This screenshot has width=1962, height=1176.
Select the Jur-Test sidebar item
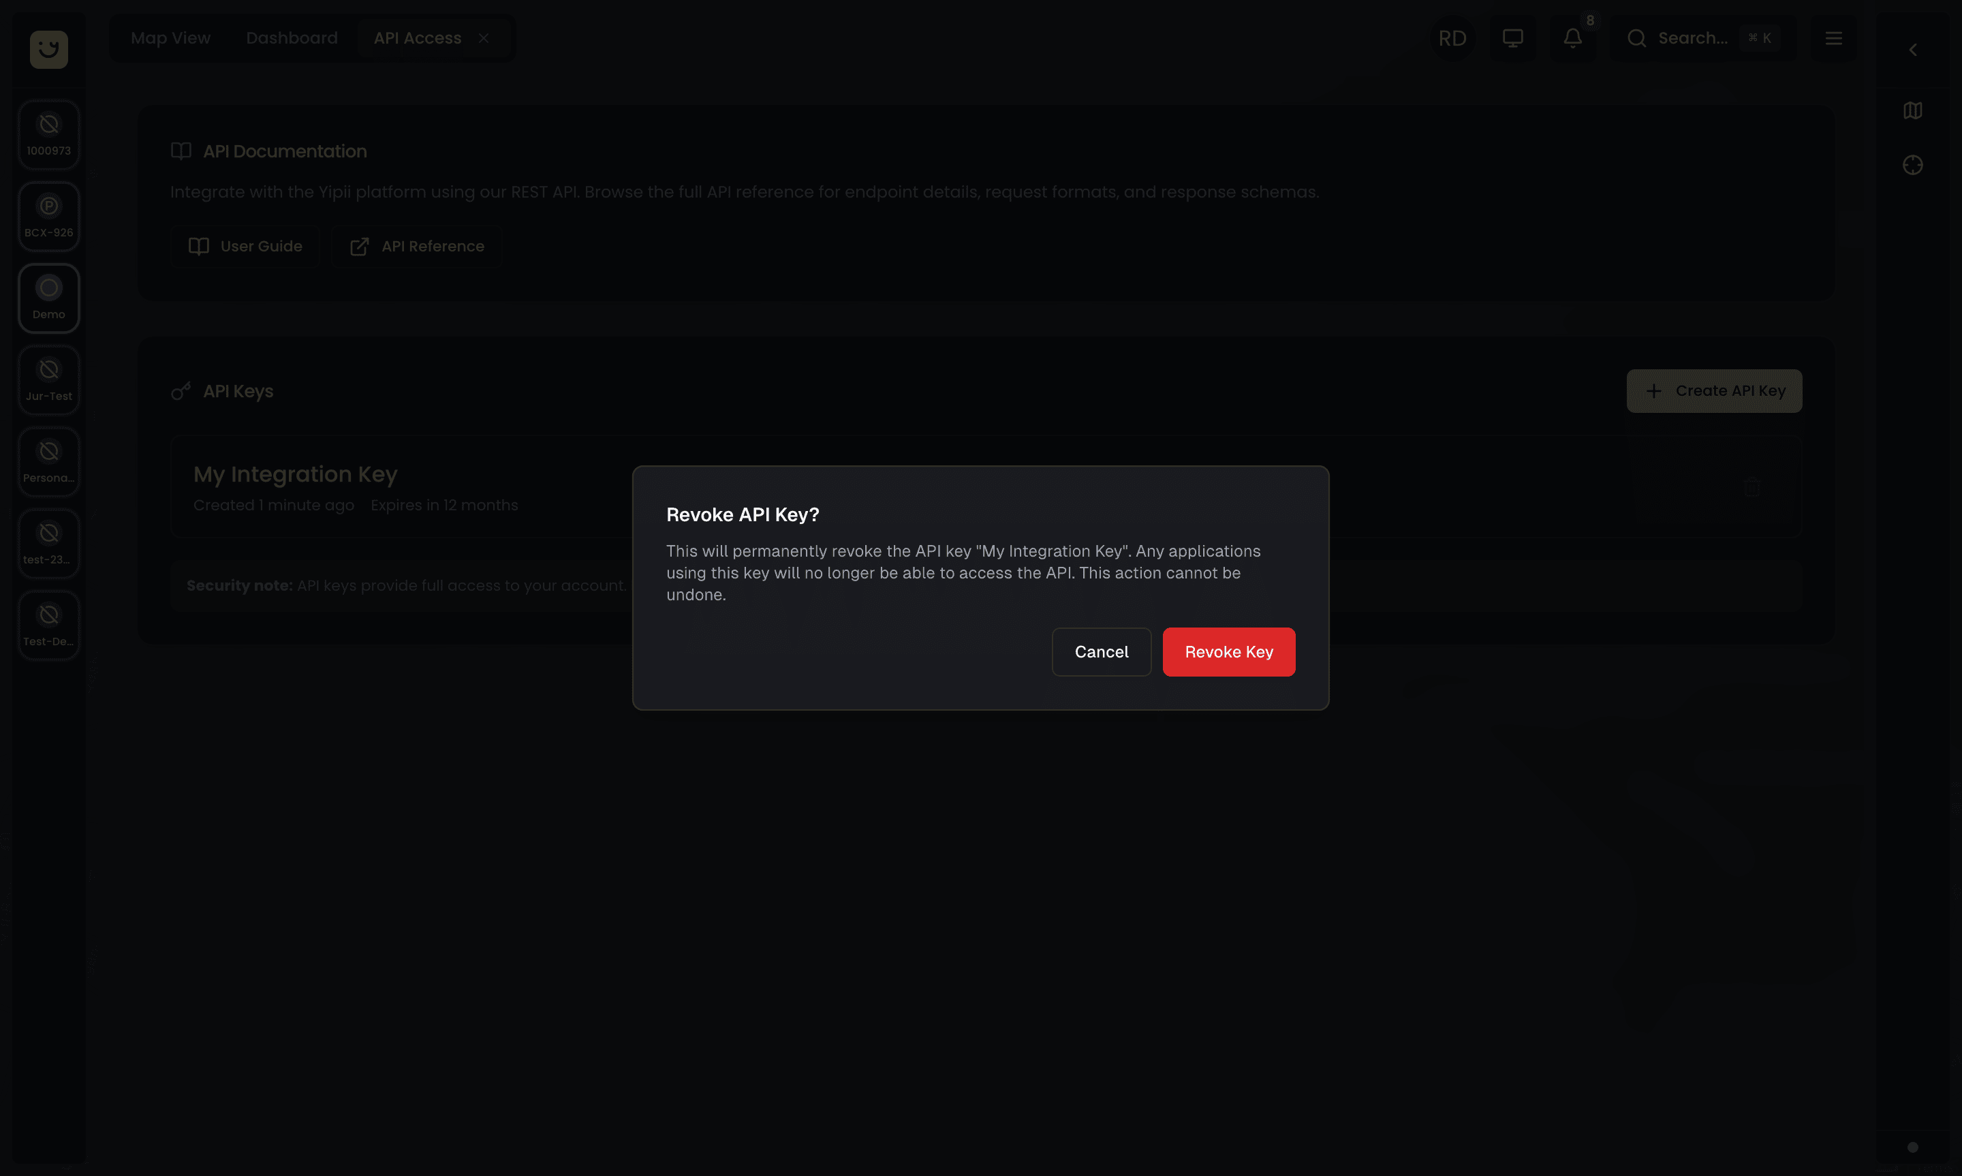tap(49, 380)
